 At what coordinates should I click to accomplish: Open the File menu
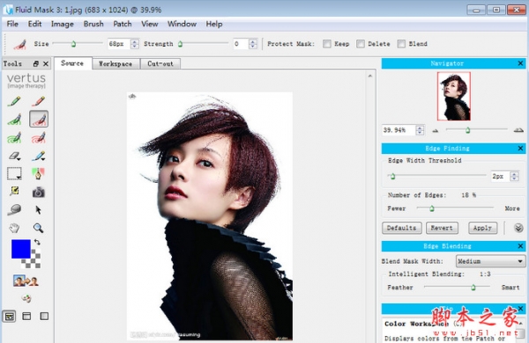coord(12,24)
